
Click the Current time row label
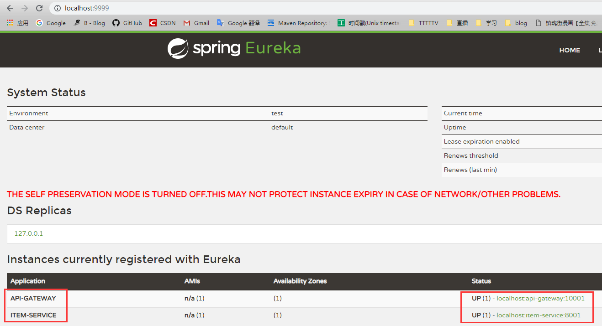(463, 113)
